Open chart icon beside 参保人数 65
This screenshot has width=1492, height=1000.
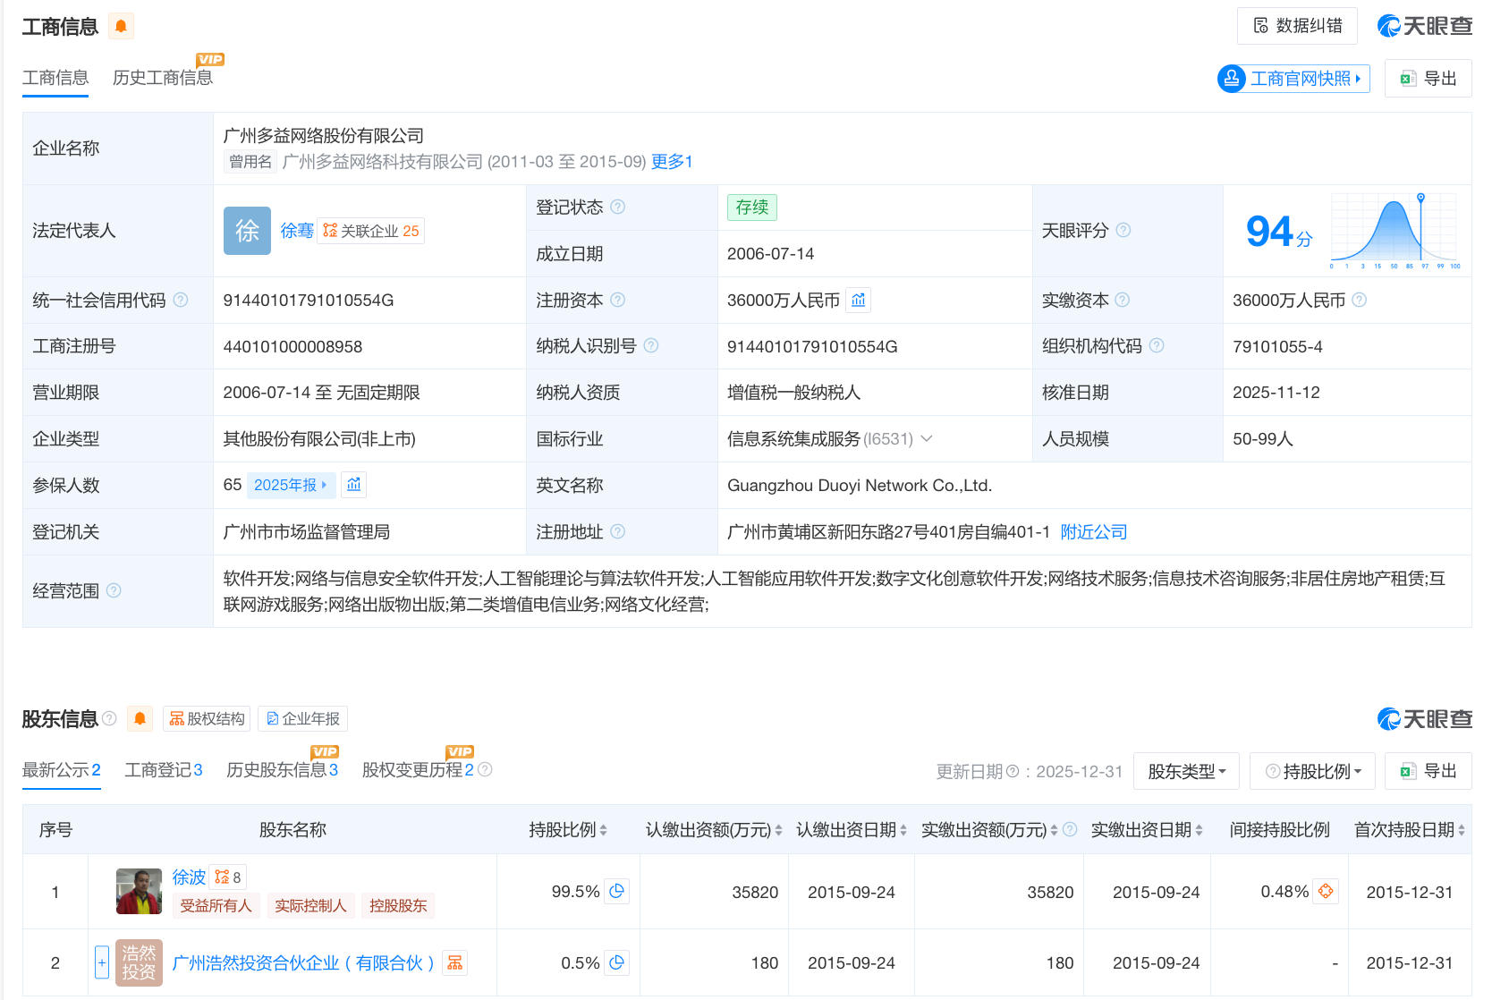[354, 485]
